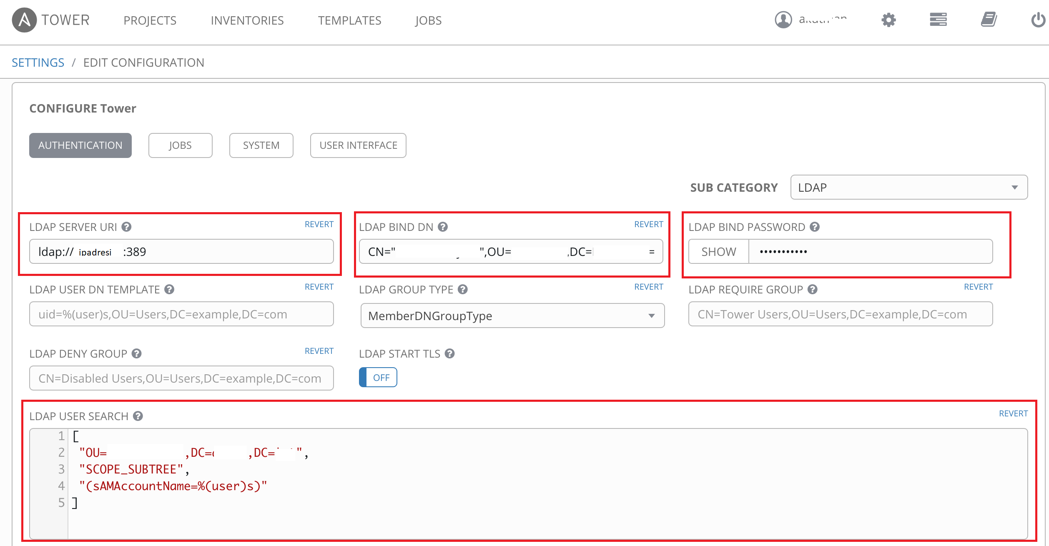The width and height of the screenshot is (1049, 546).
Task: Open the Sub Category LDAP dropdown
Action: tap(909, 187)
